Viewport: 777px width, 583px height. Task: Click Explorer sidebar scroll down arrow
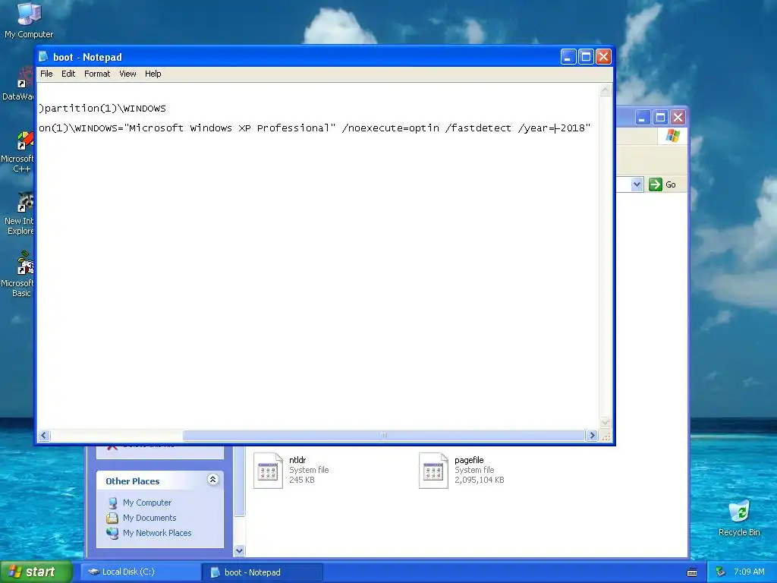[239, 550]
